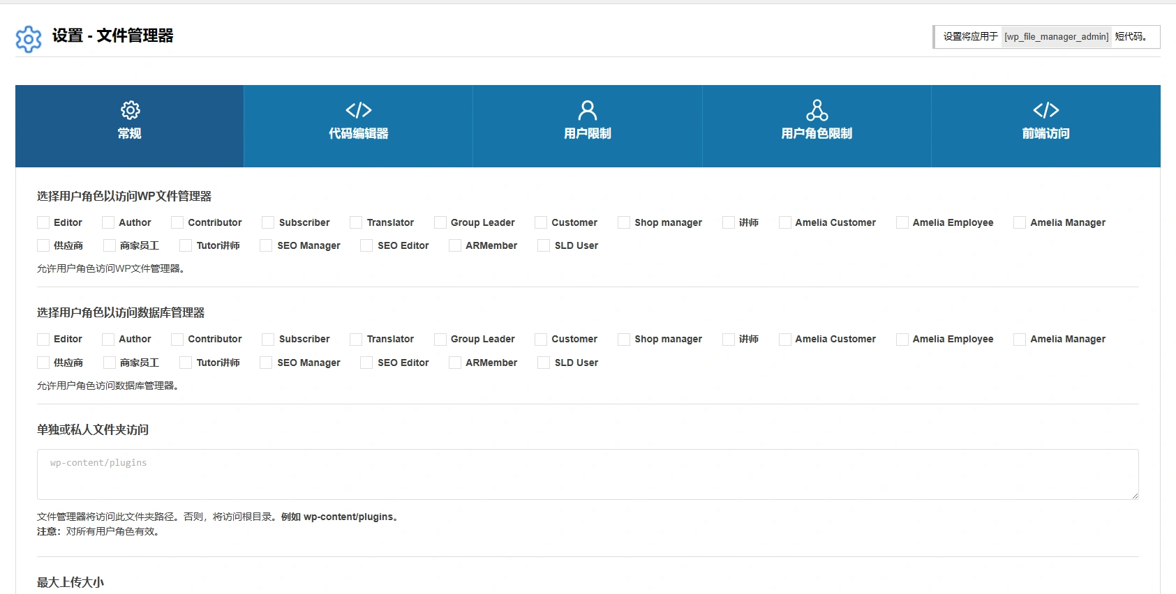Click the 最大上传大小 heading
Screen dimensions: 1176x594
(x=70, y=582)
